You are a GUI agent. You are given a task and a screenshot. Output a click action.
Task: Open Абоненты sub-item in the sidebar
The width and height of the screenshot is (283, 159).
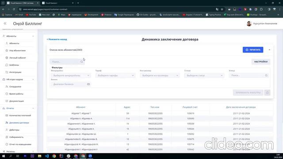tap(14, 43)
